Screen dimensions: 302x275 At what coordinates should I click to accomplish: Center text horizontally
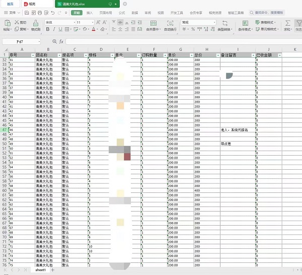point(120,29)
